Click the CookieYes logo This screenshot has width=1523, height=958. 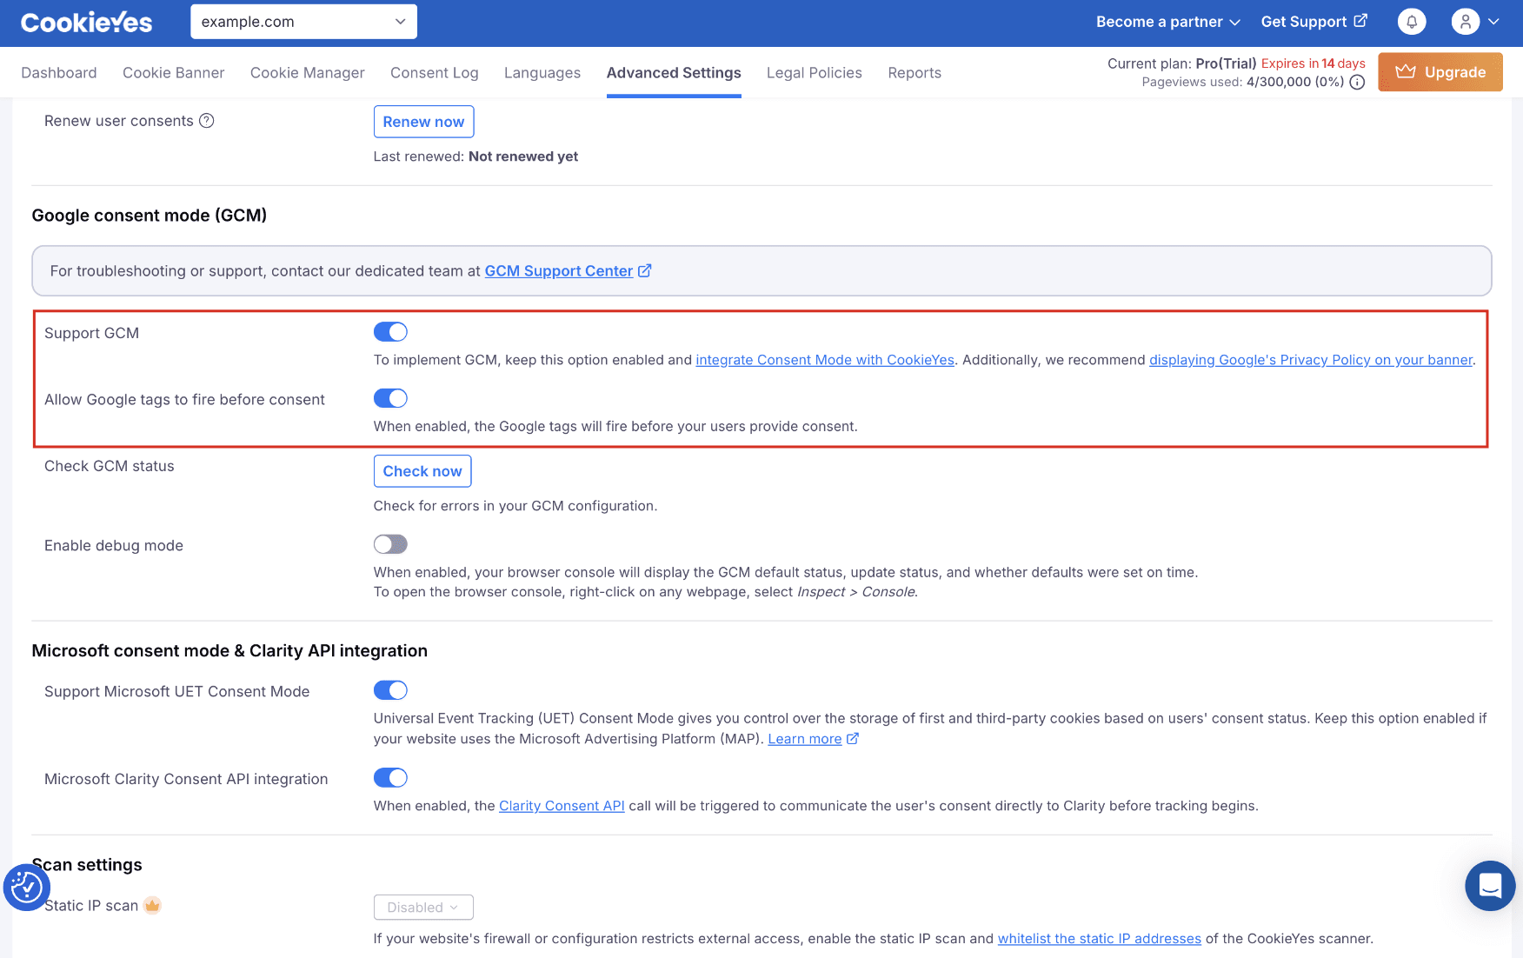click(86, 23)
